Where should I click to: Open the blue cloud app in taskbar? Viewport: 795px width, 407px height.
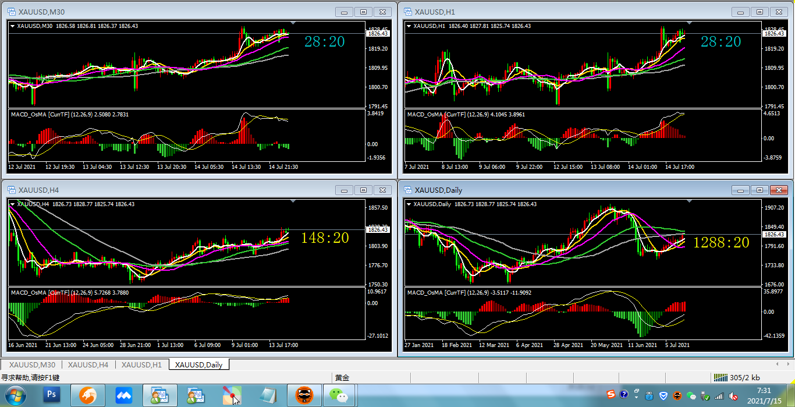(124, 395)
